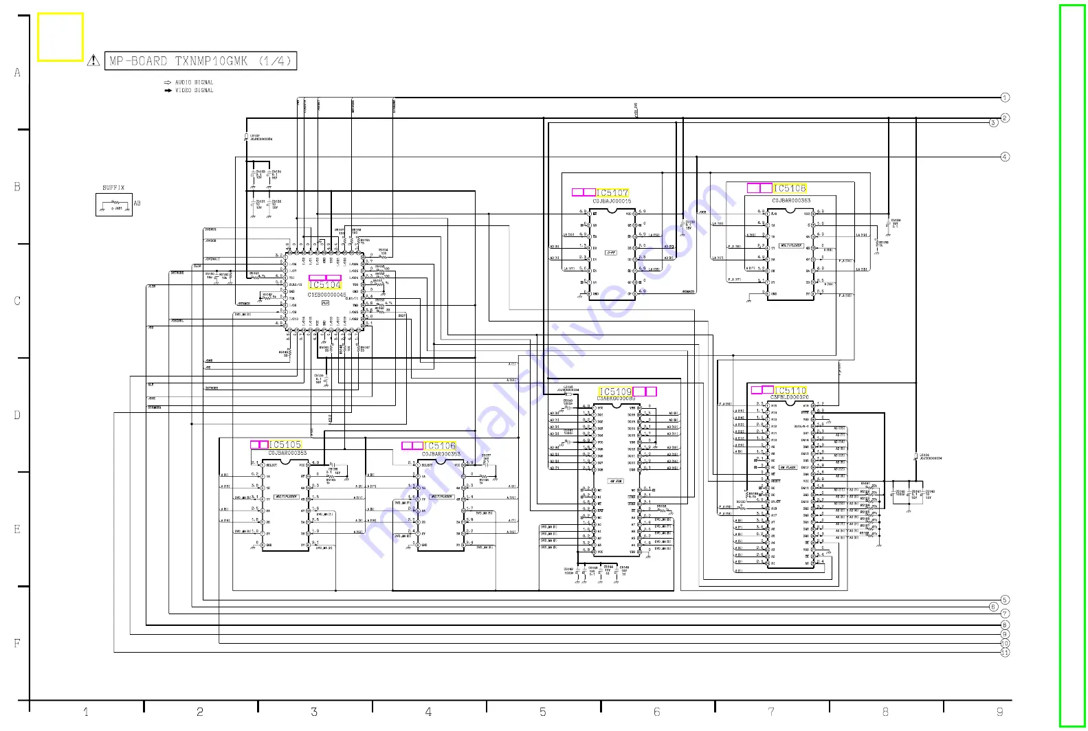Click grid column number 9
1088x731 pixels.
click(x=1000, y=712)
